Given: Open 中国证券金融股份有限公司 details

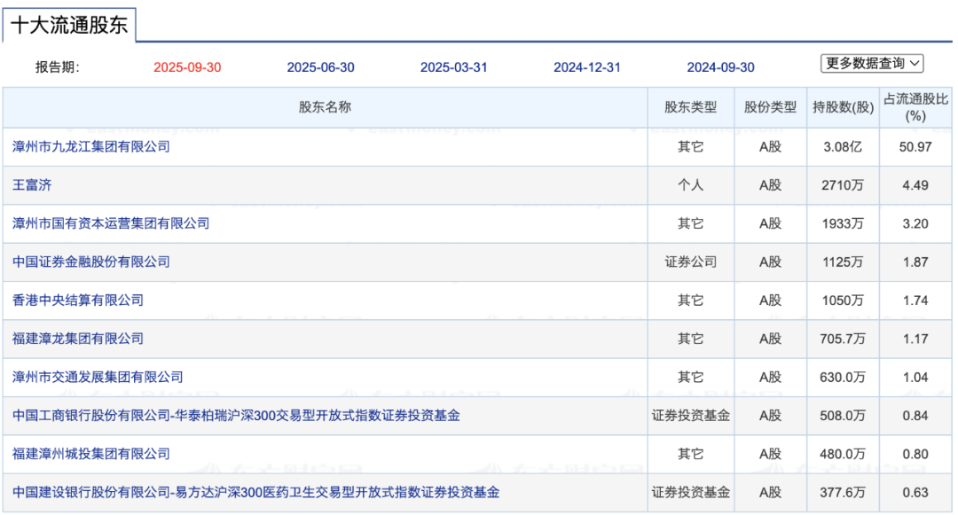Looking at the screenshot, I should 91,261.
